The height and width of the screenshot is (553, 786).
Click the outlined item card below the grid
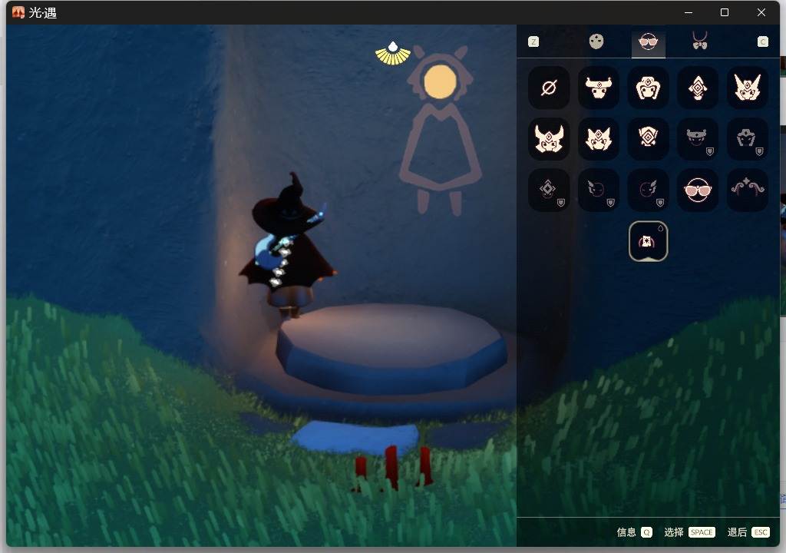648,241
